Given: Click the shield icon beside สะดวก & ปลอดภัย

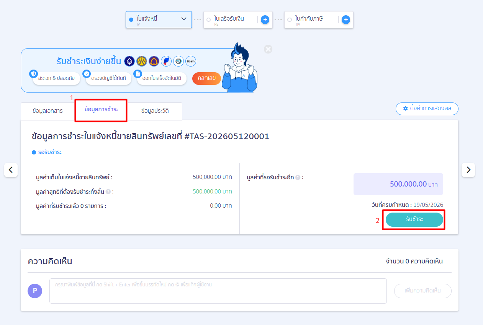Looking at the screenshot, I should click(34, 74).
